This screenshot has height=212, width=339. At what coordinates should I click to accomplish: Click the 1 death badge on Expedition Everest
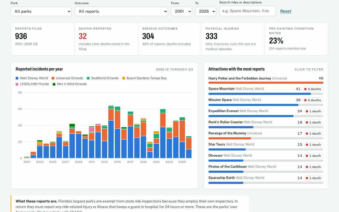pos(314,111)
